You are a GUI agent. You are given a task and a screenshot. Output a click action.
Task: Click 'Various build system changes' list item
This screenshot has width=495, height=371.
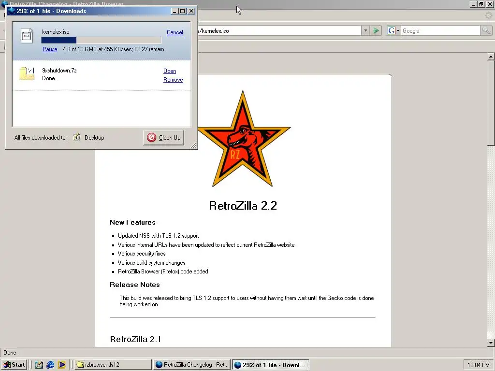click(151, 263)
